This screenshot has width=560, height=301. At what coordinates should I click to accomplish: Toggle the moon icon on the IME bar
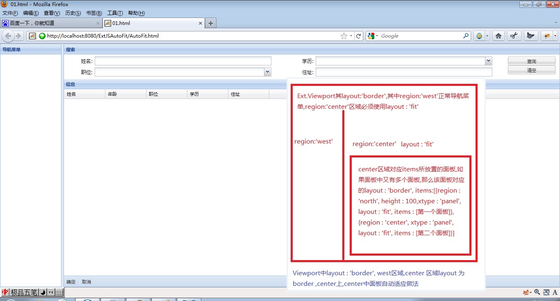[43, 292]
